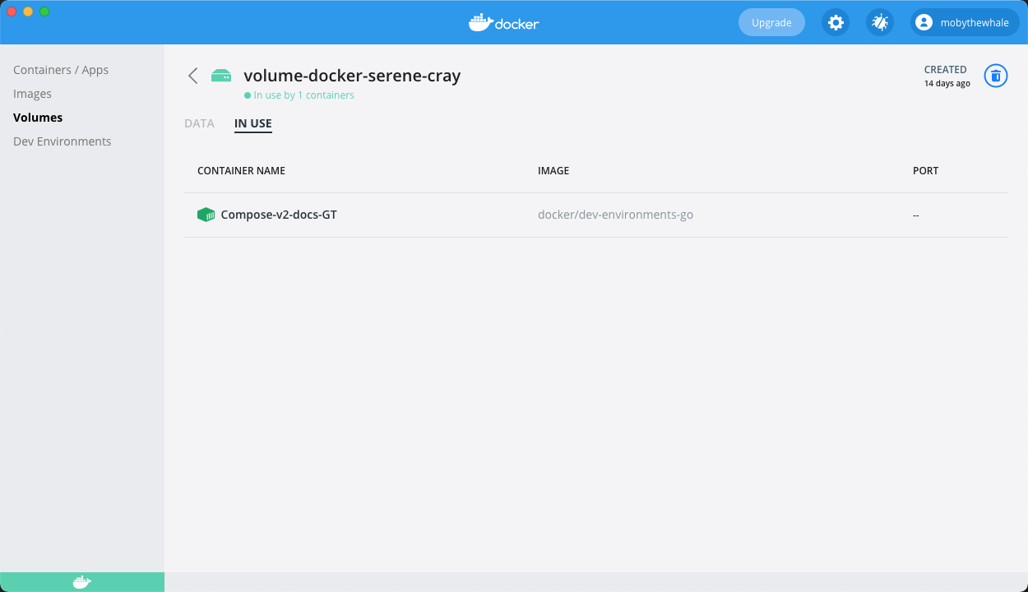This screenshot has height=592, width=1028.
Task: Click the Docker whale logo in the header
Action: (x=503, y=22)
